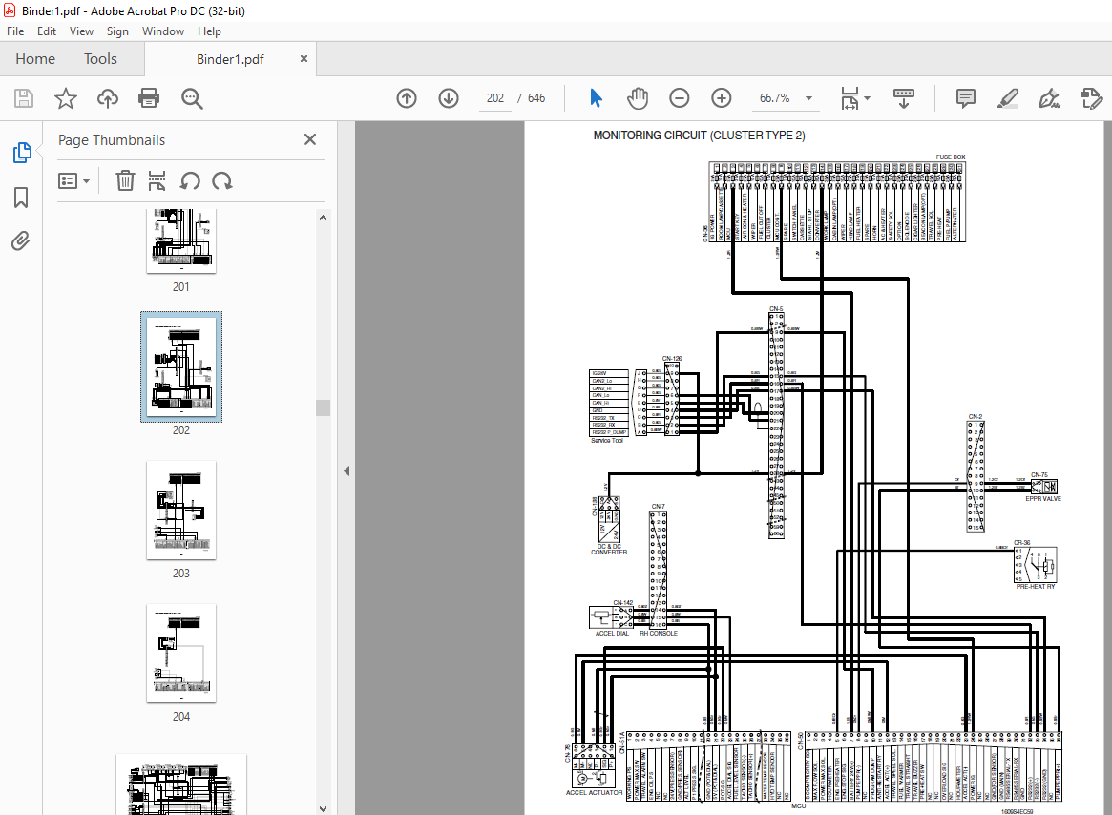Viewport: 1112px width, 815px height.
Task: Open the Help menu
Action: click(x=208, y=31)
